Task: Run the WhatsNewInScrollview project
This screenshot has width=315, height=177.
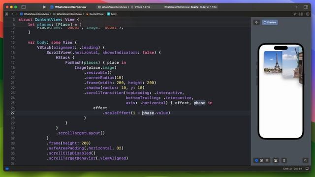Action: pyautogui.click(x=44, y=7)
